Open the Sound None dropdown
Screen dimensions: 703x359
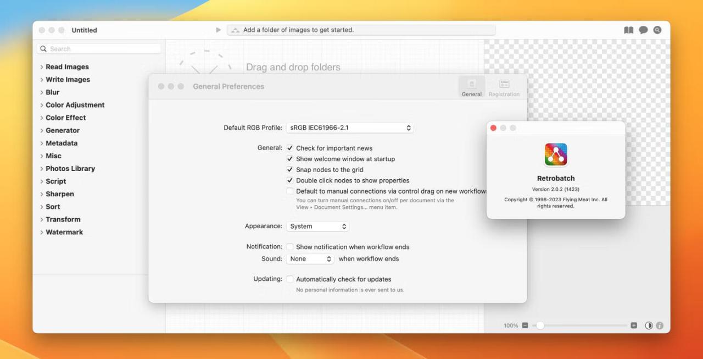pyautogui.click(x=310, y=259)
